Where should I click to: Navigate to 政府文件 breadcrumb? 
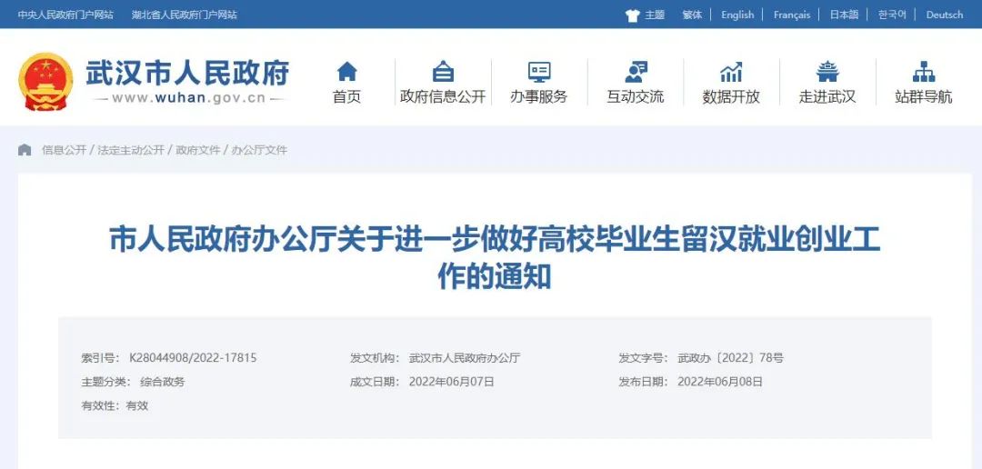198,150
